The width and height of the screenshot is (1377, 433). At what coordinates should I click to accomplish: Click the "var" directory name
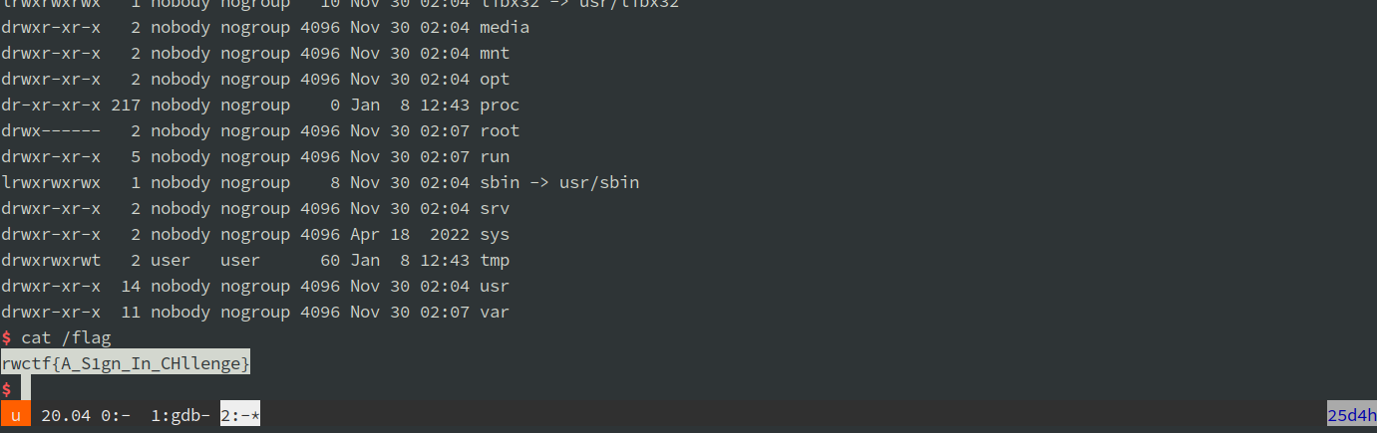coord(495,313)
